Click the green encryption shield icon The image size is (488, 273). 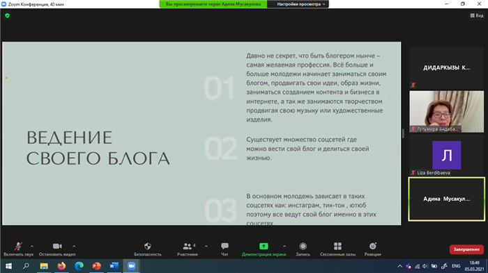pos(7,15)
